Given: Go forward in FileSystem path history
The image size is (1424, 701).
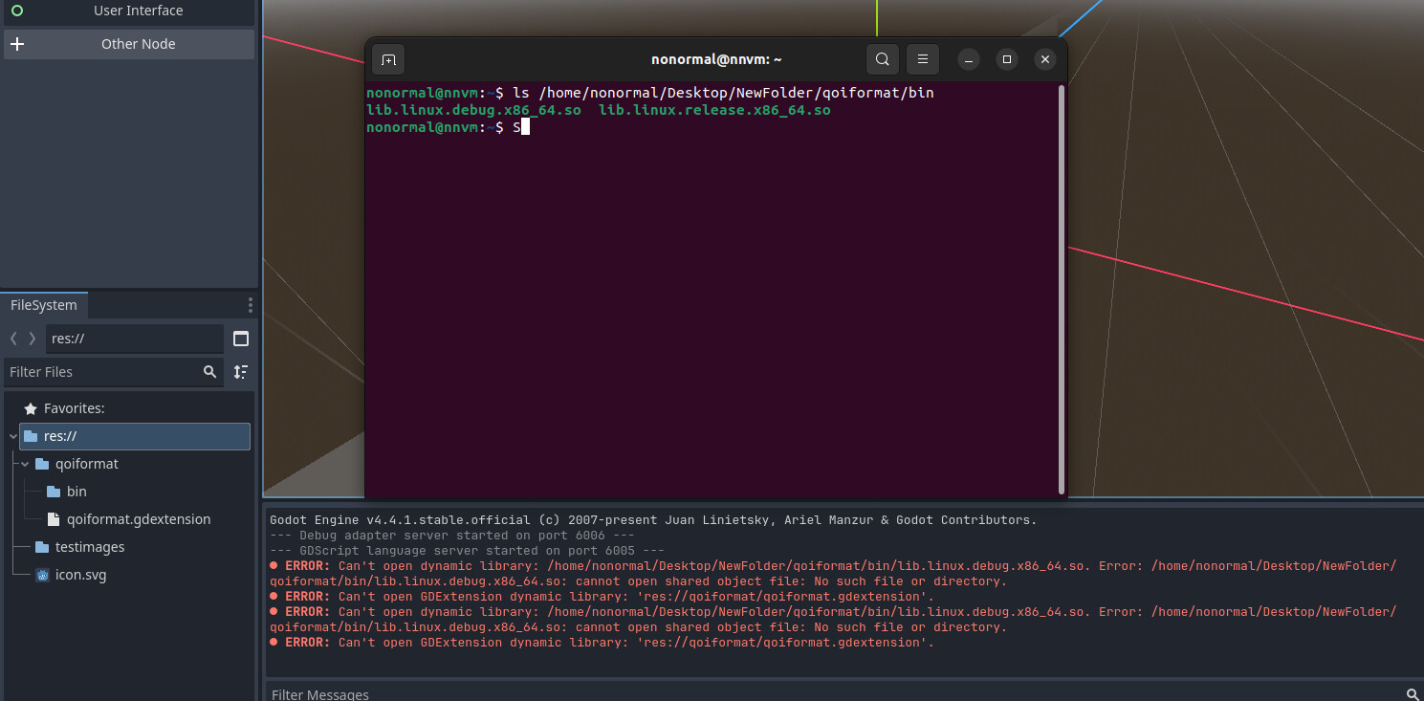Looking at the screenshot, I should coord(33,339).
